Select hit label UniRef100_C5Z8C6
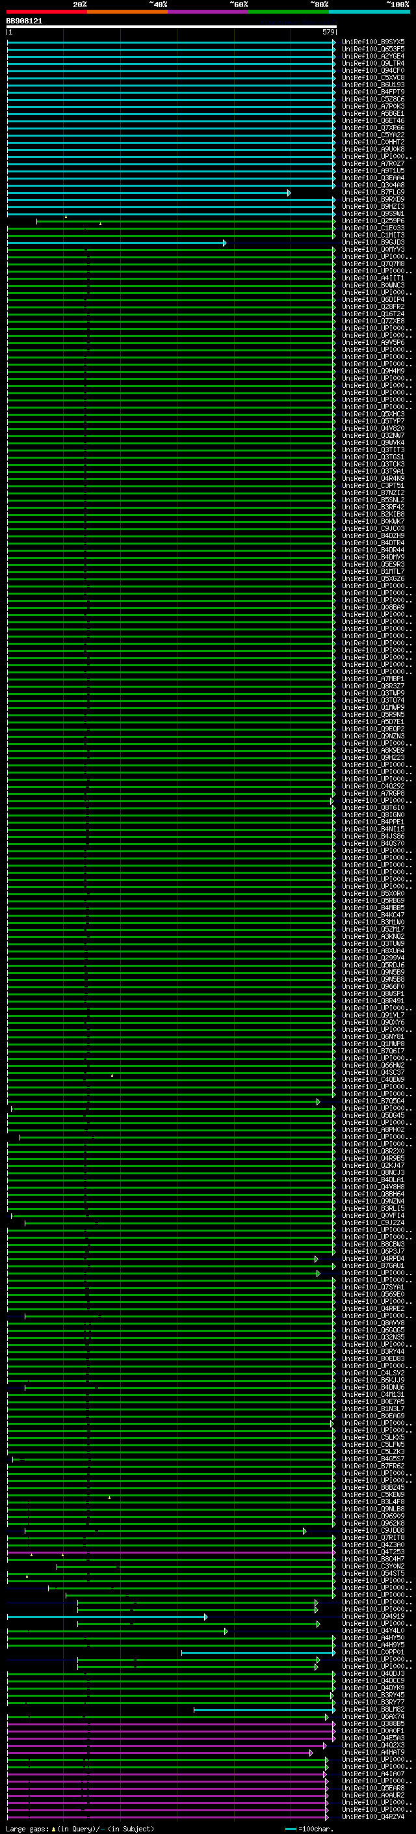416x1834 pixels. (x=373, y=99)
